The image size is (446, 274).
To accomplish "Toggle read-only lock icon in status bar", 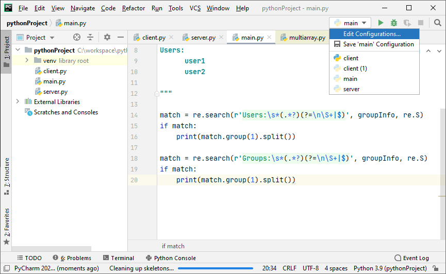I will pyautogui.click(x=435, y=268).
